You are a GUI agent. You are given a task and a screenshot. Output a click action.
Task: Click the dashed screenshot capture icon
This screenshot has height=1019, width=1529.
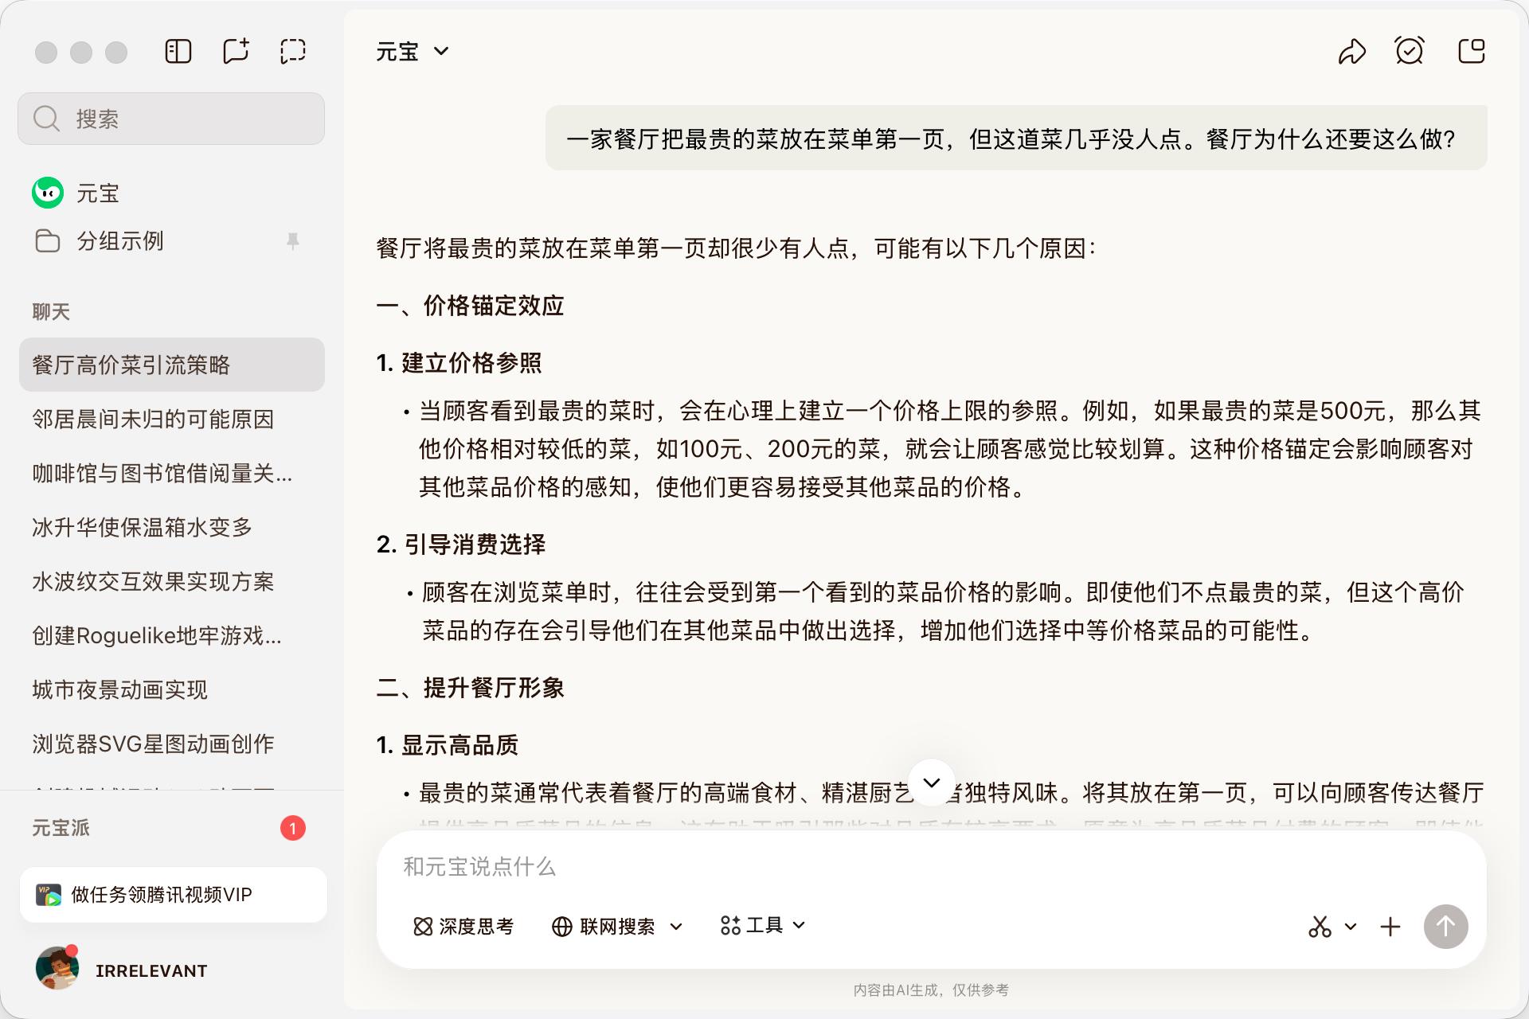pyautogui.click(x=293, y=52)
